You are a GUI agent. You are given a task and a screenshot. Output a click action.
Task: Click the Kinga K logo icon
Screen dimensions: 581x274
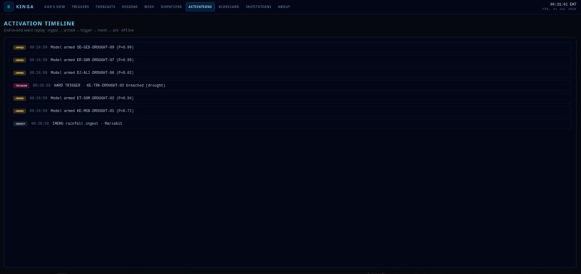coord(9,6)
